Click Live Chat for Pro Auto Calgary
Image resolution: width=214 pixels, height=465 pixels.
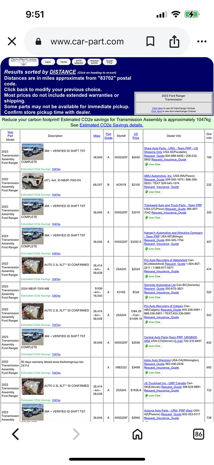[x=153, y=322]
